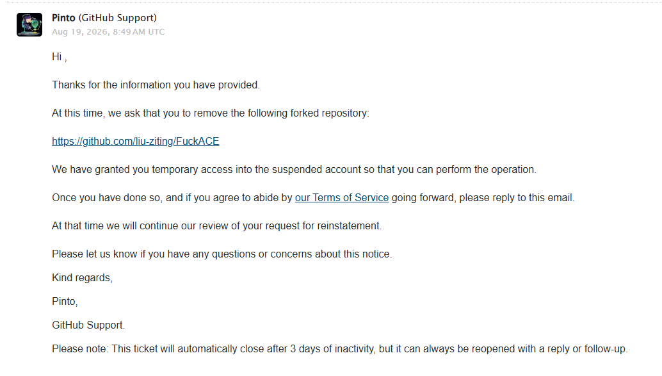
Task: Click 'Thanks for the information you have provided' text
Action: [156, 85]
